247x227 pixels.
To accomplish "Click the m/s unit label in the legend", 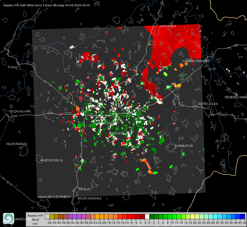I will [x=35, y=224].
